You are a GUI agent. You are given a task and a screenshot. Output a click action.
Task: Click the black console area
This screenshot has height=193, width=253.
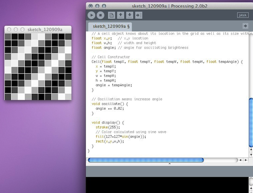(x=167, y=185)
